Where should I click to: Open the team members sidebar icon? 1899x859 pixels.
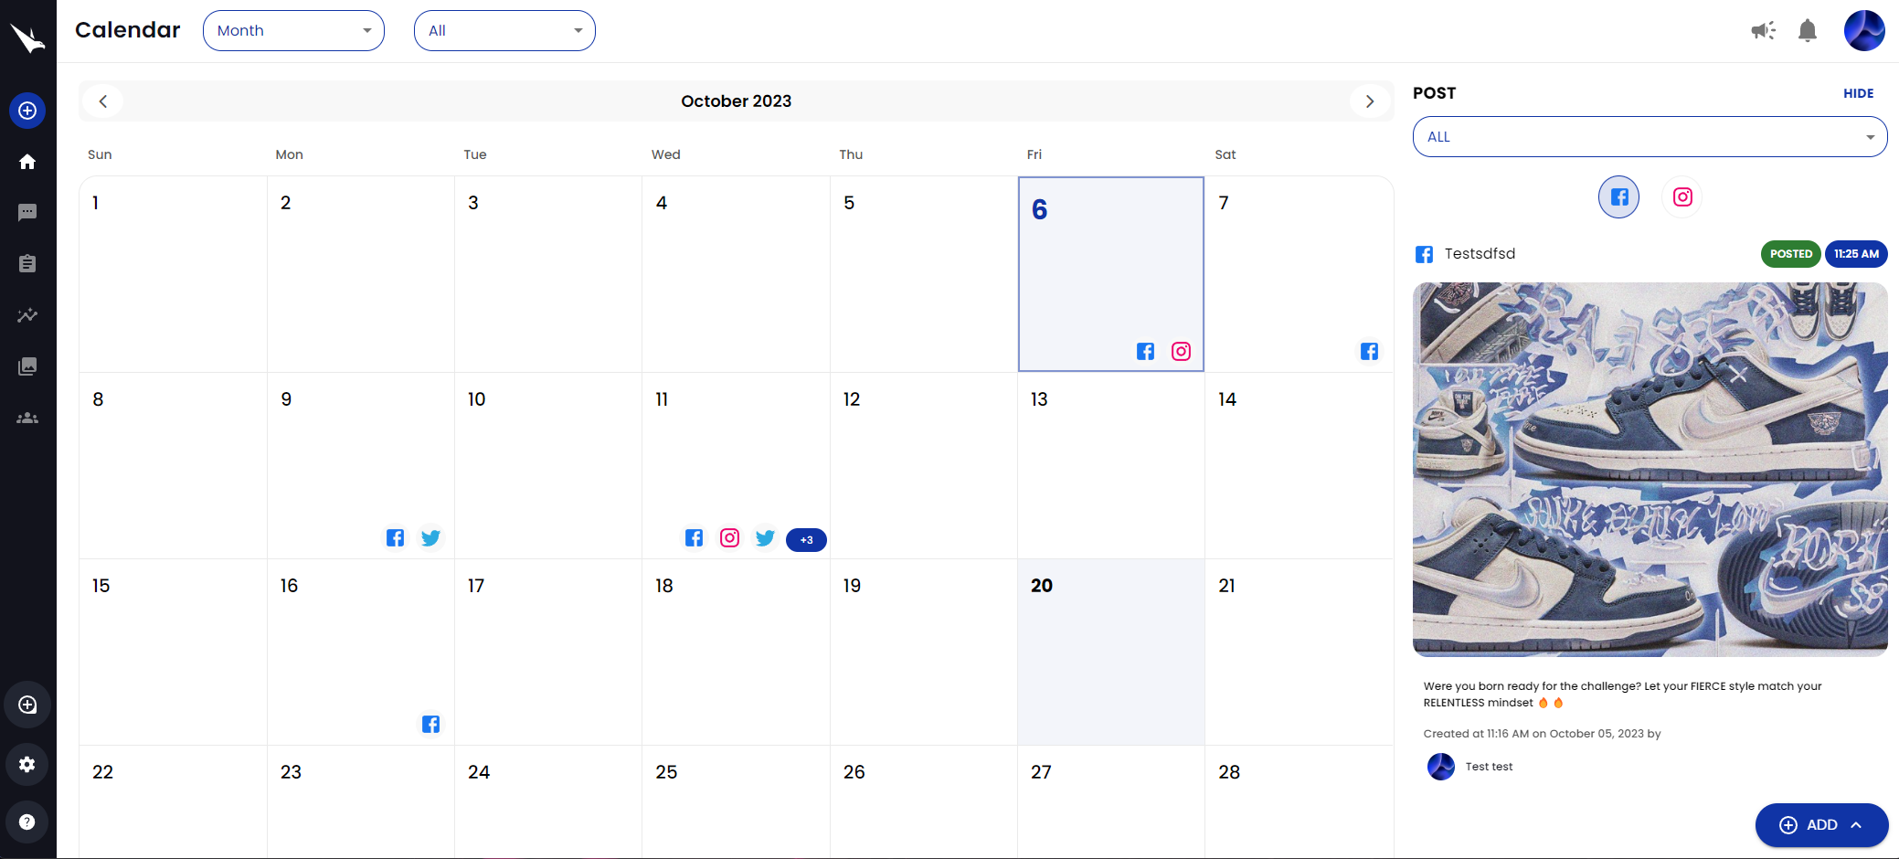(x=27, y=418)
